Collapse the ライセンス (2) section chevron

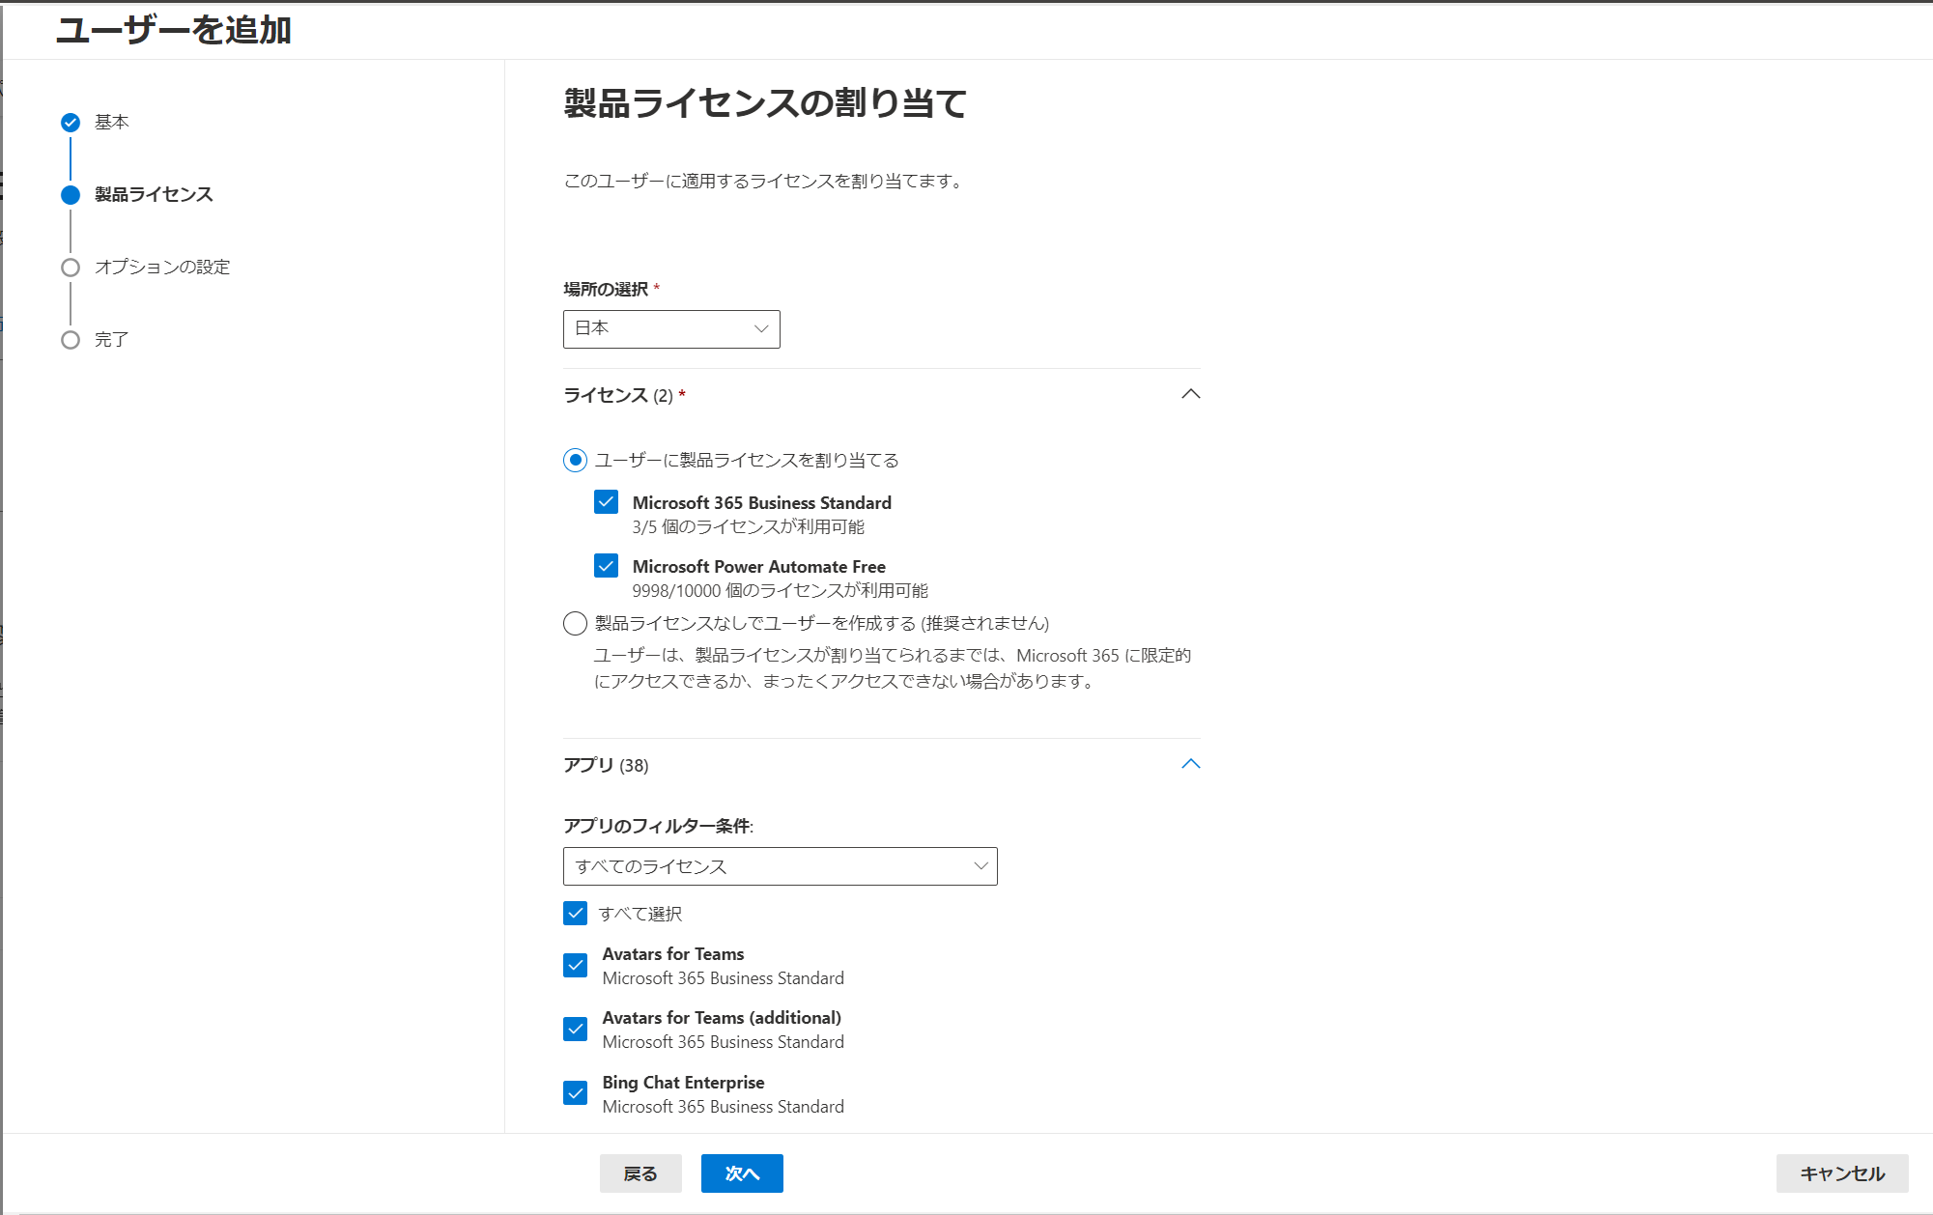(x=1190, y=394)
